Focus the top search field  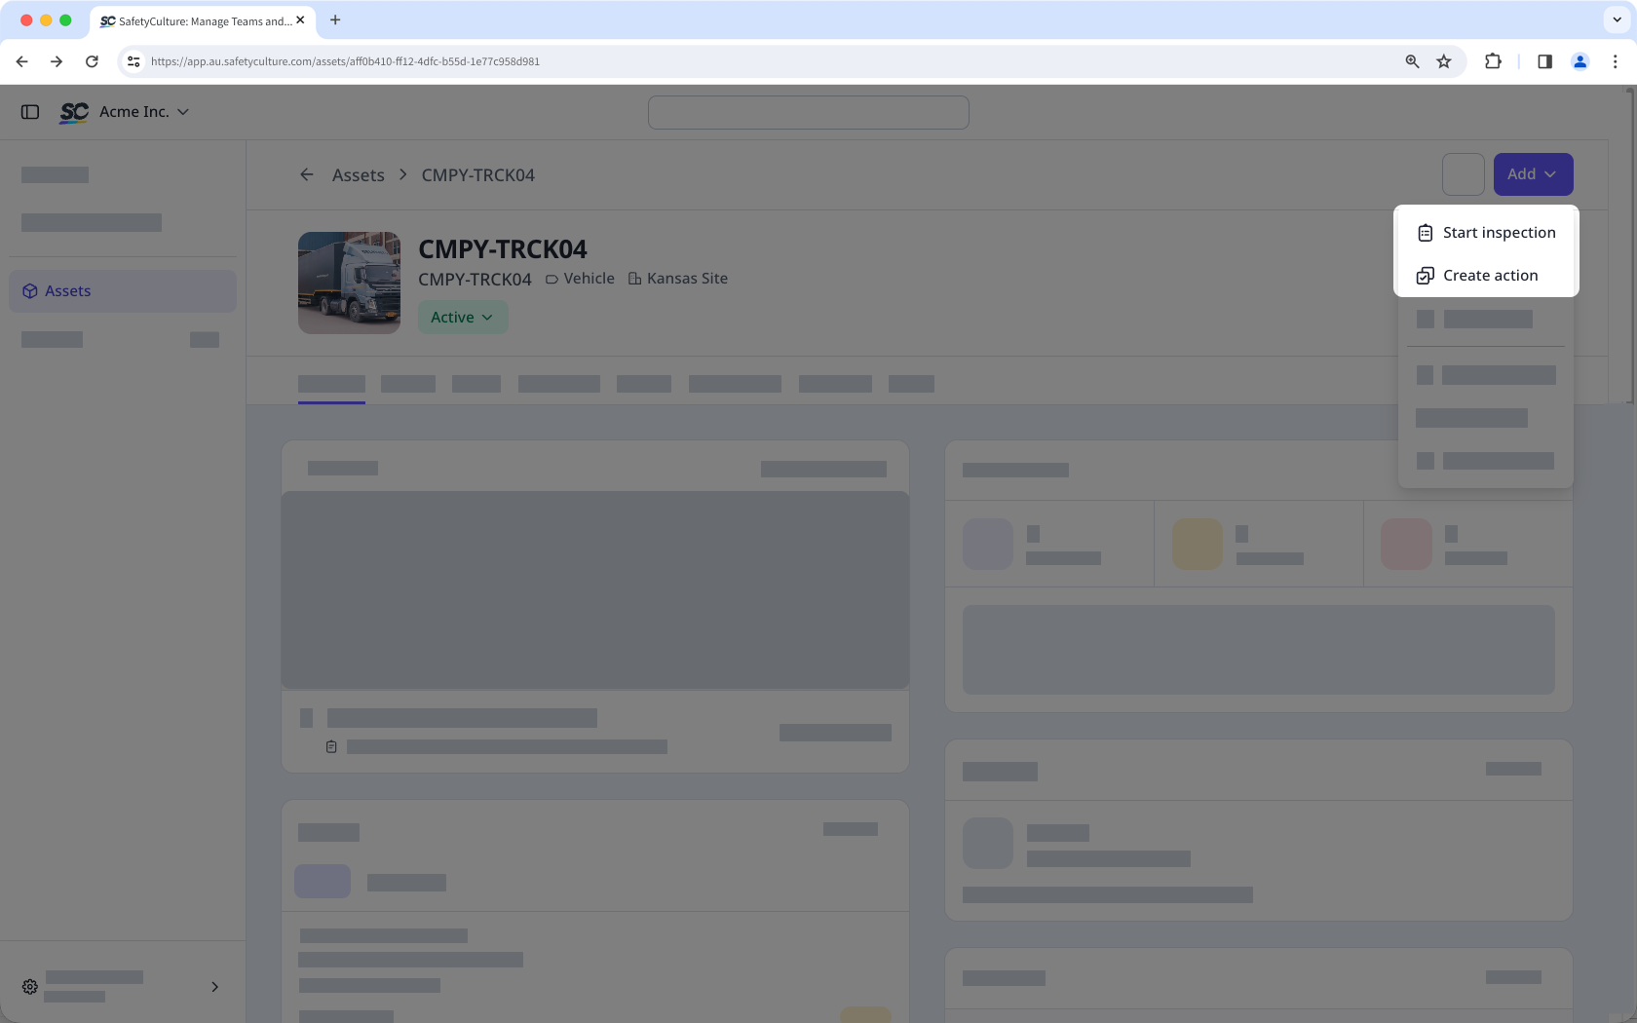[x=809, y=112]
